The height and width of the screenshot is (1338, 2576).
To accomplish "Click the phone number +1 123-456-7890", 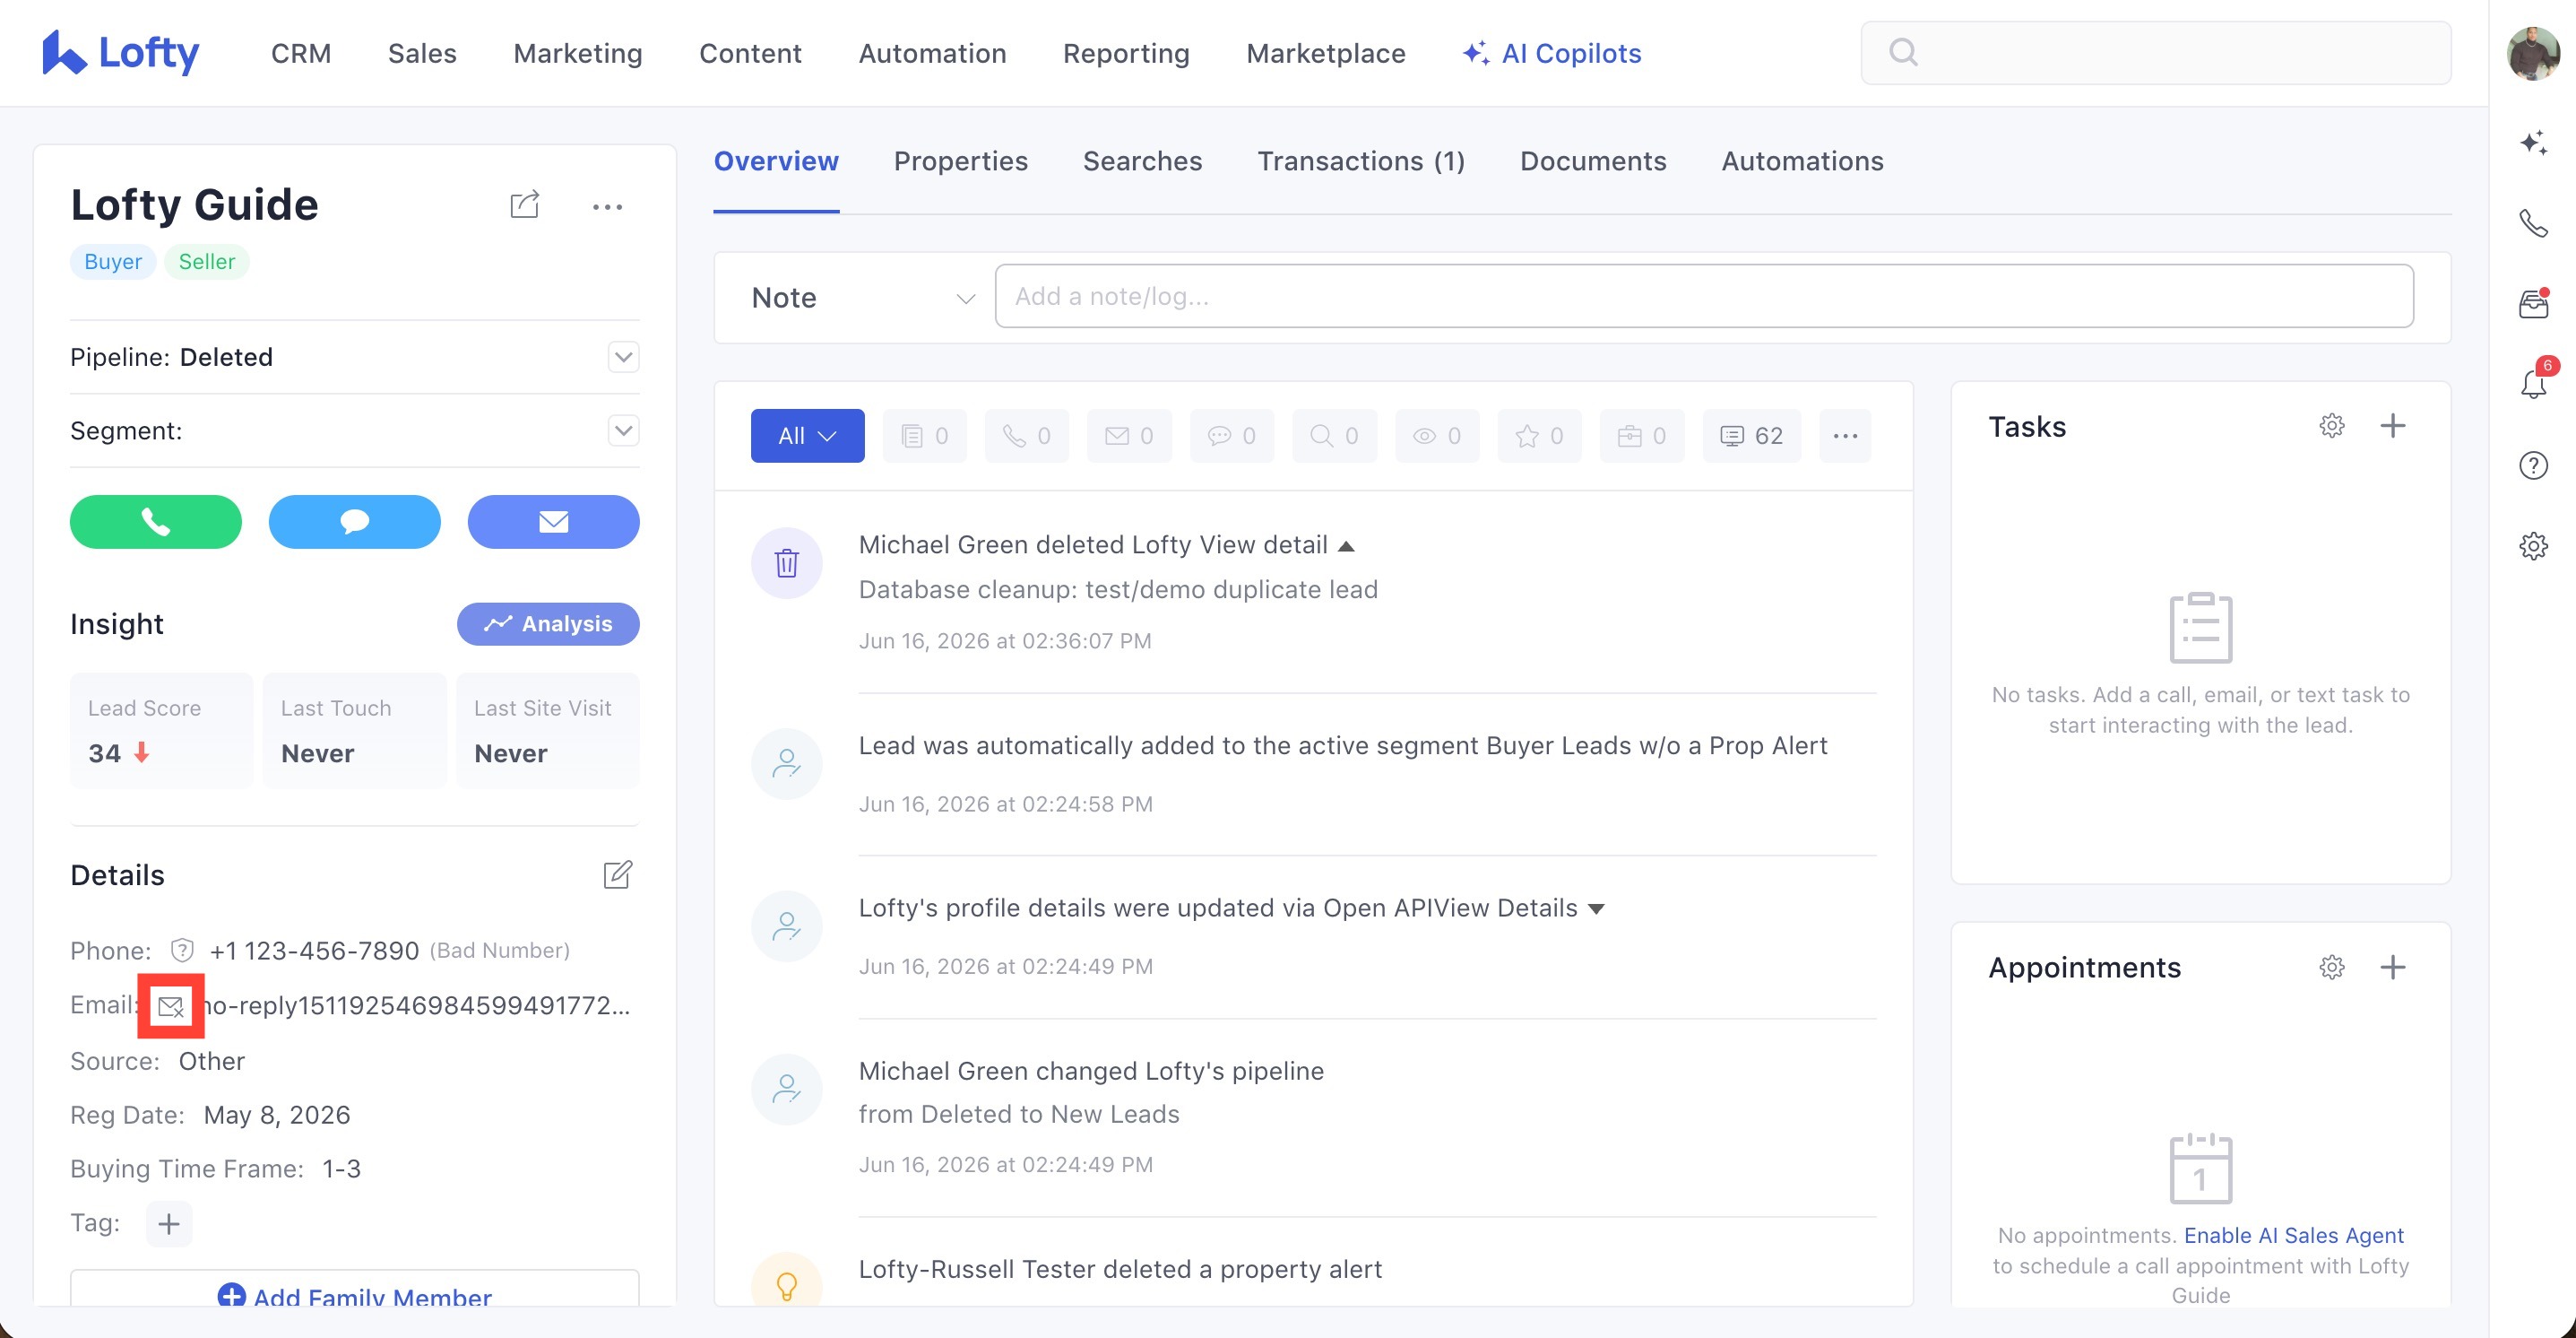I will (x=314, y=951).
